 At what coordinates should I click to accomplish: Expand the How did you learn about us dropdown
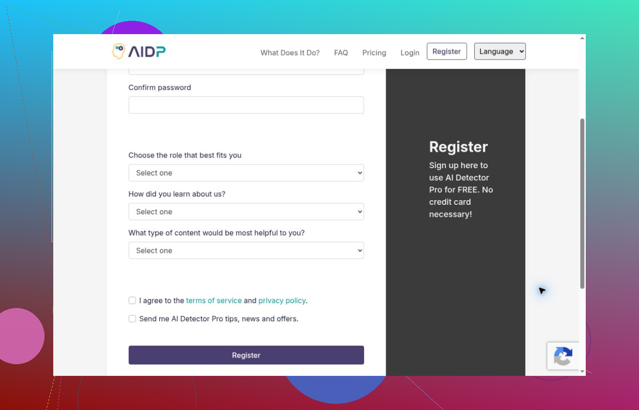246,211
